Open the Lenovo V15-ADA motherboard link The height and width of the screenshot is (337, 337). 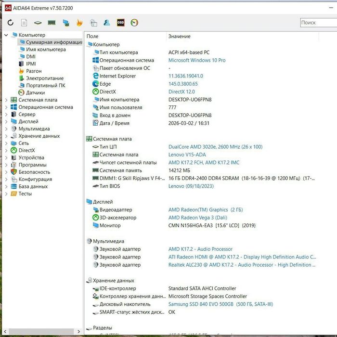[x=187, y=155]
